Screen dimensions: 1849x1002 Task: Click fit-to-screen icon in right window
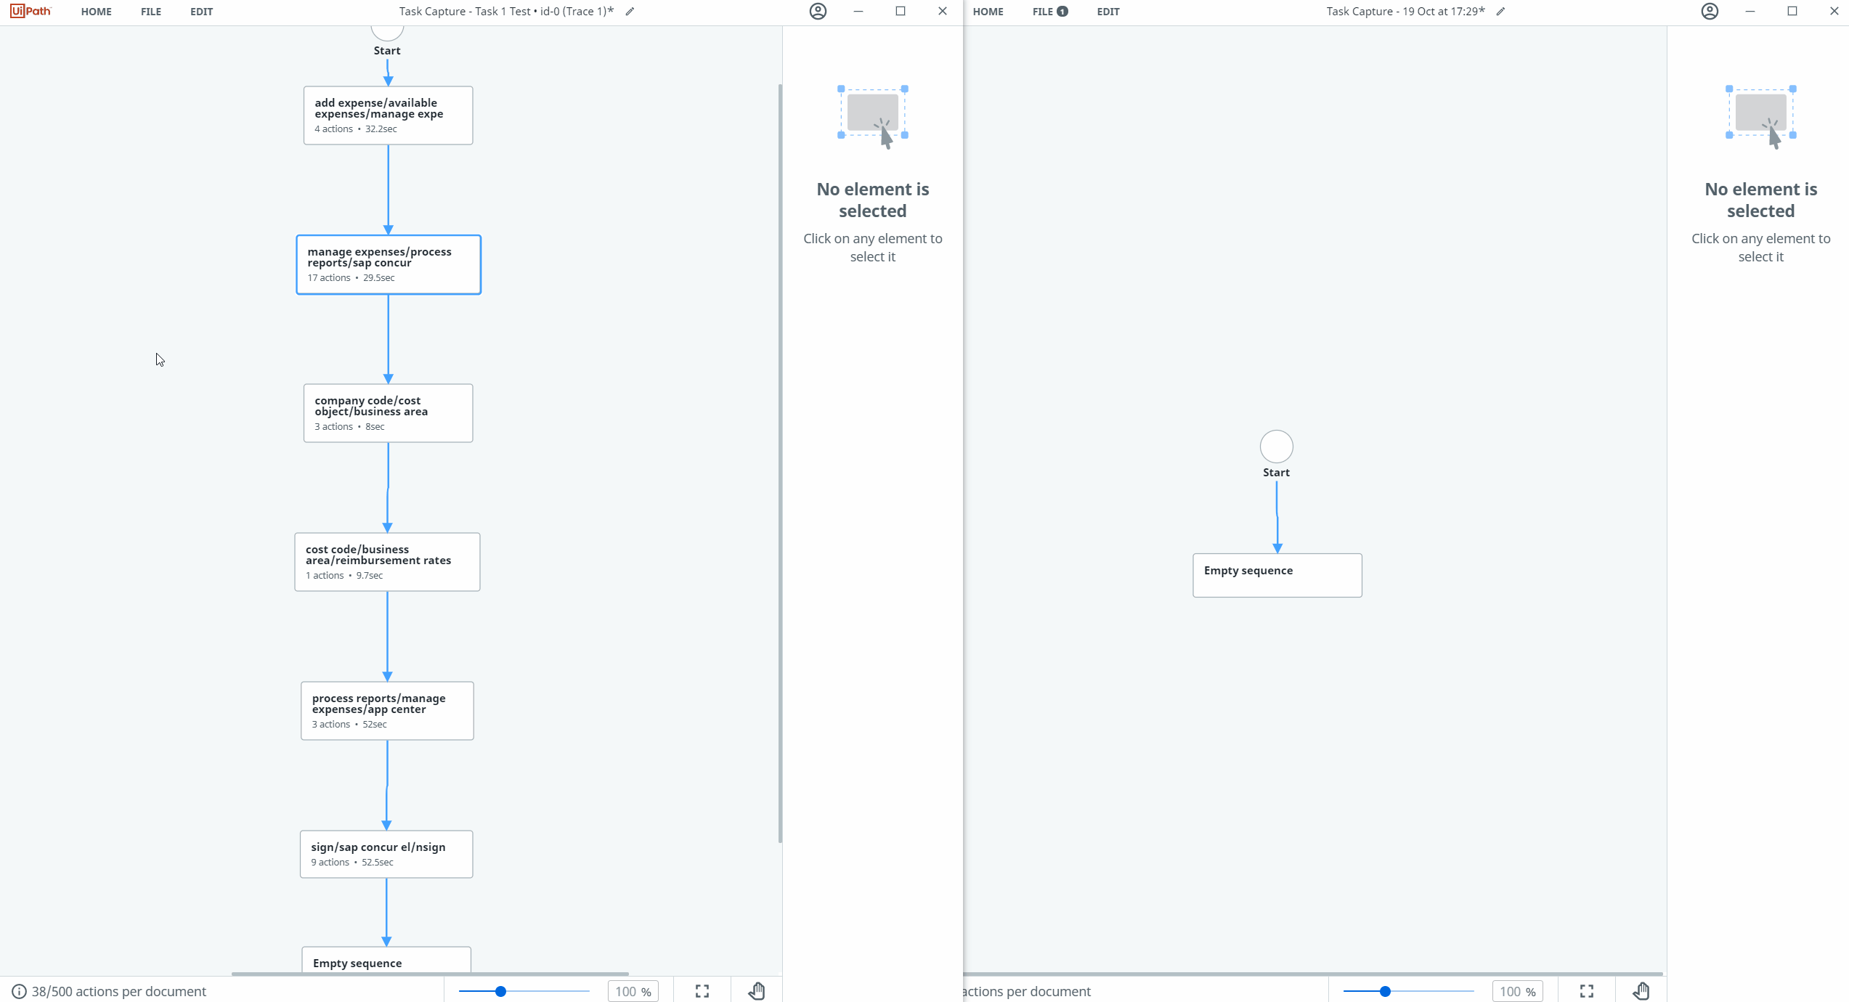coord(1586,991)
